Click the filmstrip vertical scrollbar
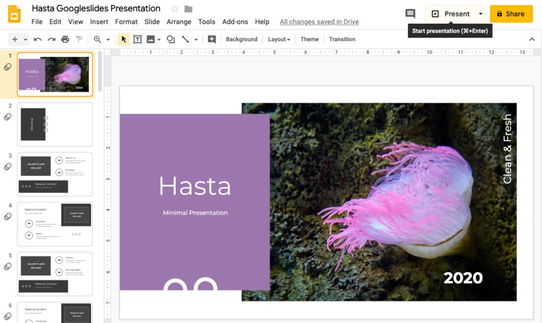 point(100,71)
